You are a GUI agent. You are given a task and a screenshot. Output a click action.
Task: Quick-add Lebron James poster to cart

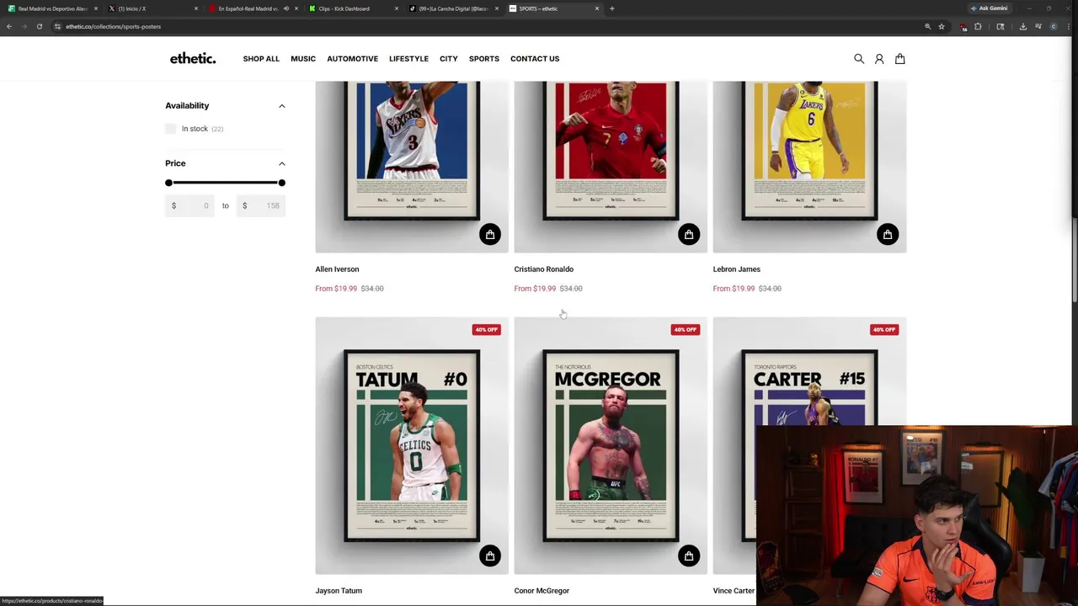888,234
